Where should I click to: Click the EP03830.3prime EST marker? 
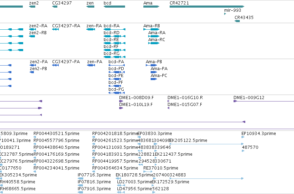coord(139,137)
